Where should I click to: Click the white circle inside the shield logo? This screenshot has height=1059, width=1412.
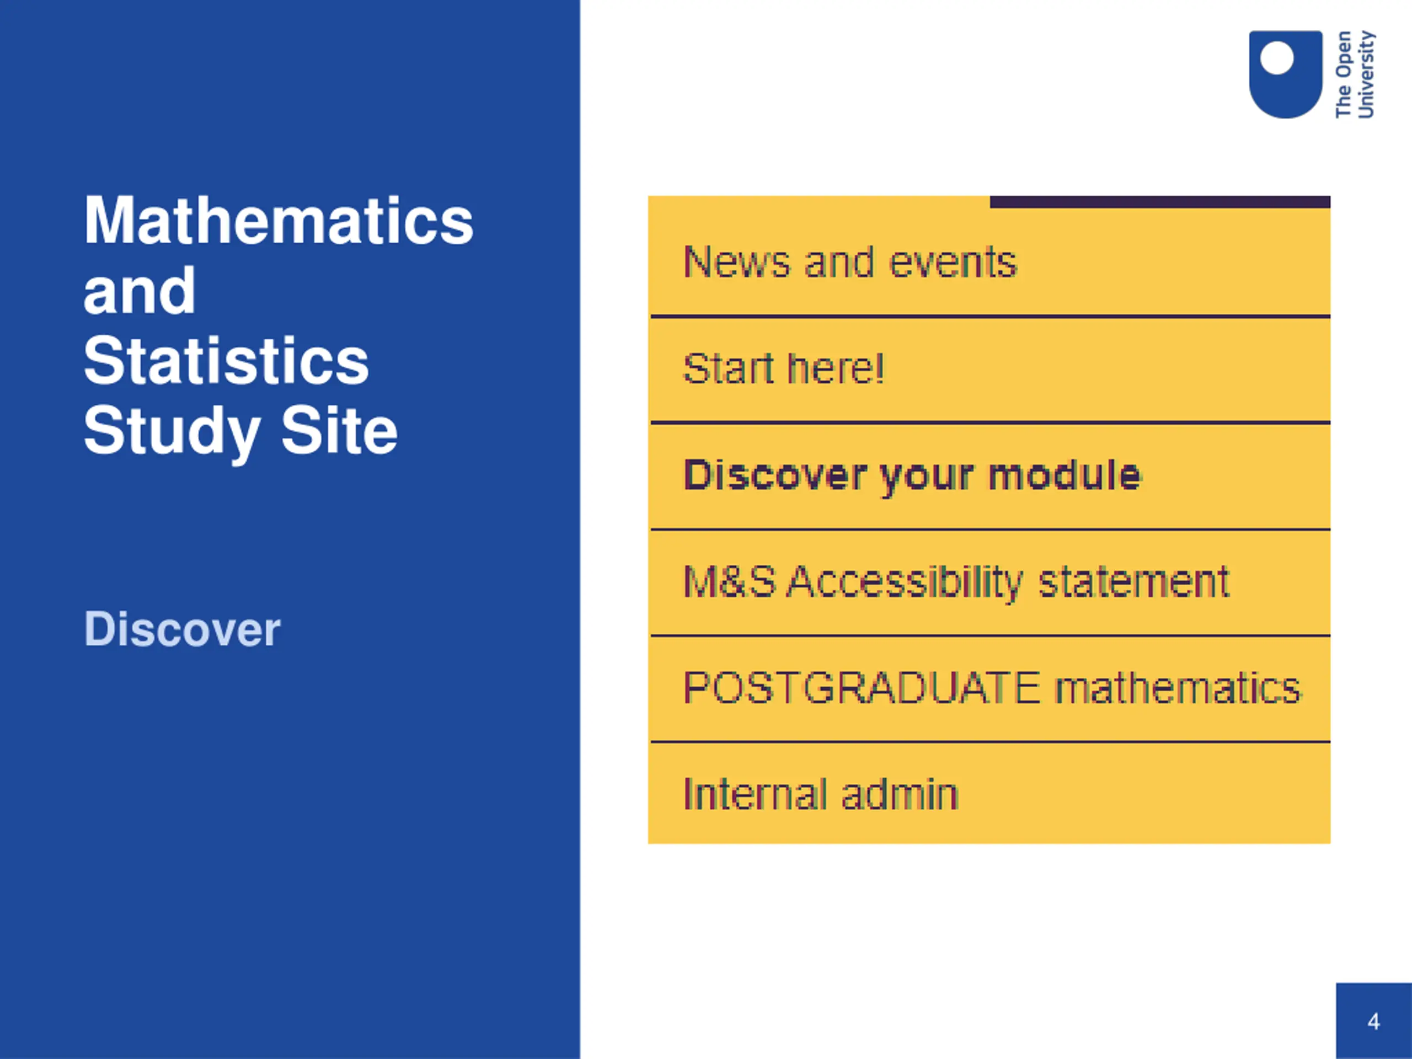pyautogui.click(x=1277, y=58)
